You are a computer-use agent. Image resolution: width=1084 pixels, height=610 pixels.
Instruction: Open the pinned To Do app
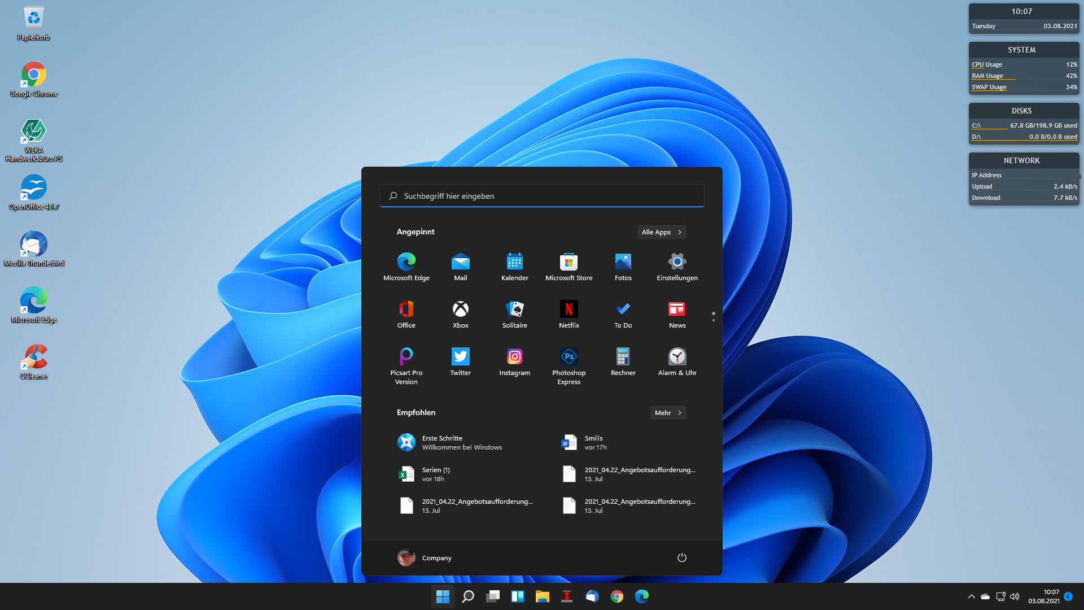(623, 314)
